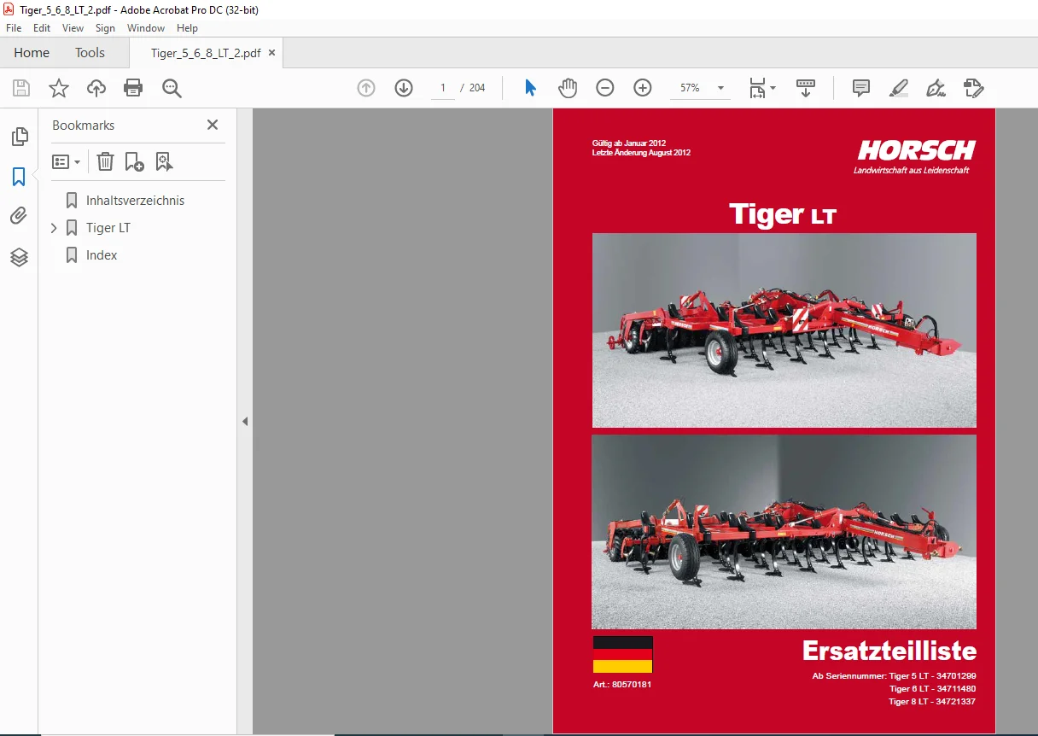Go to next page arrow
The width and height of the screenshot is (1038, 736).
[404, 88]
